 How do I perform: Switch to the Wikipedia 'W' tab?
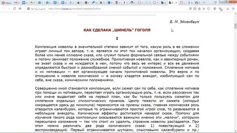pos(79,3)
